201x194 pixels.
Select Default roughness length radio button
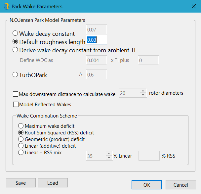15,42
